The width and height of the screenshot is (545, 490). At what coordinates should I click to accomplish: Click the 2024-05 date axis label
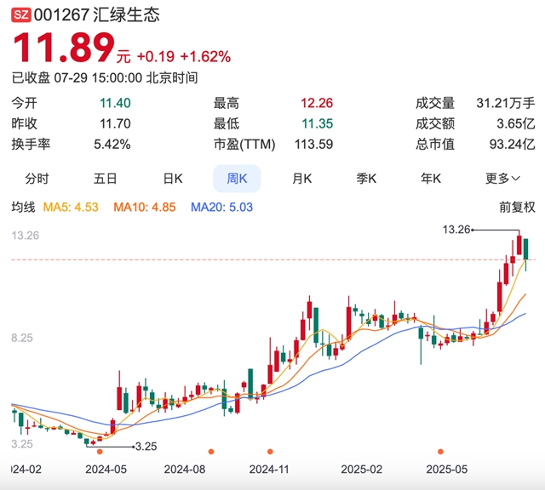click(x=106, y=470)
